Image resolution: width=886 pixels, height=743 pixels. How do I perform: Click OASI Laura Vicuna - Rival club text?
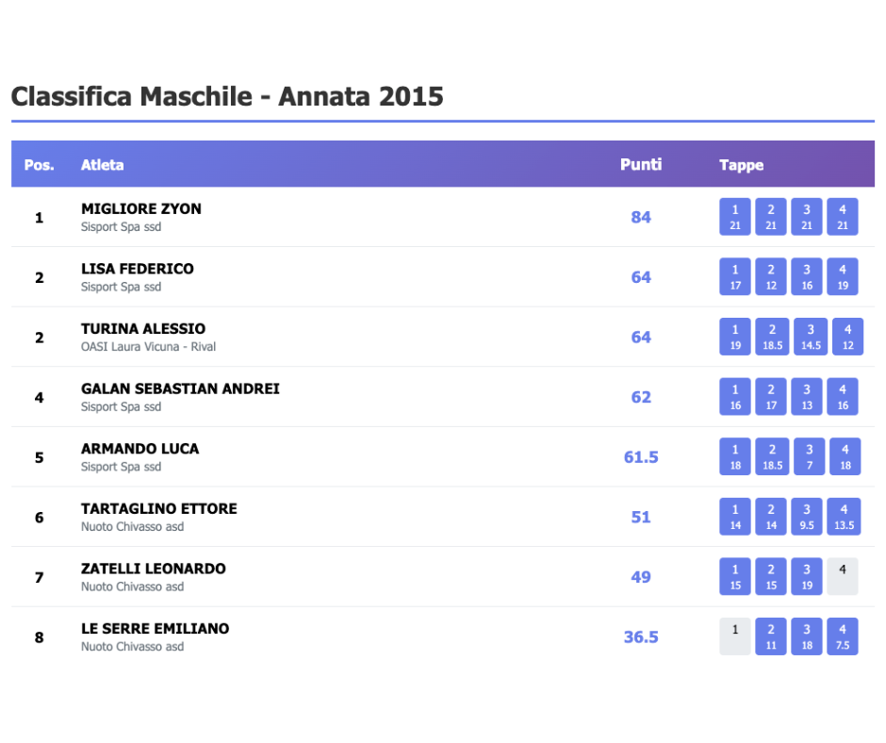click(x=148, y=347)
